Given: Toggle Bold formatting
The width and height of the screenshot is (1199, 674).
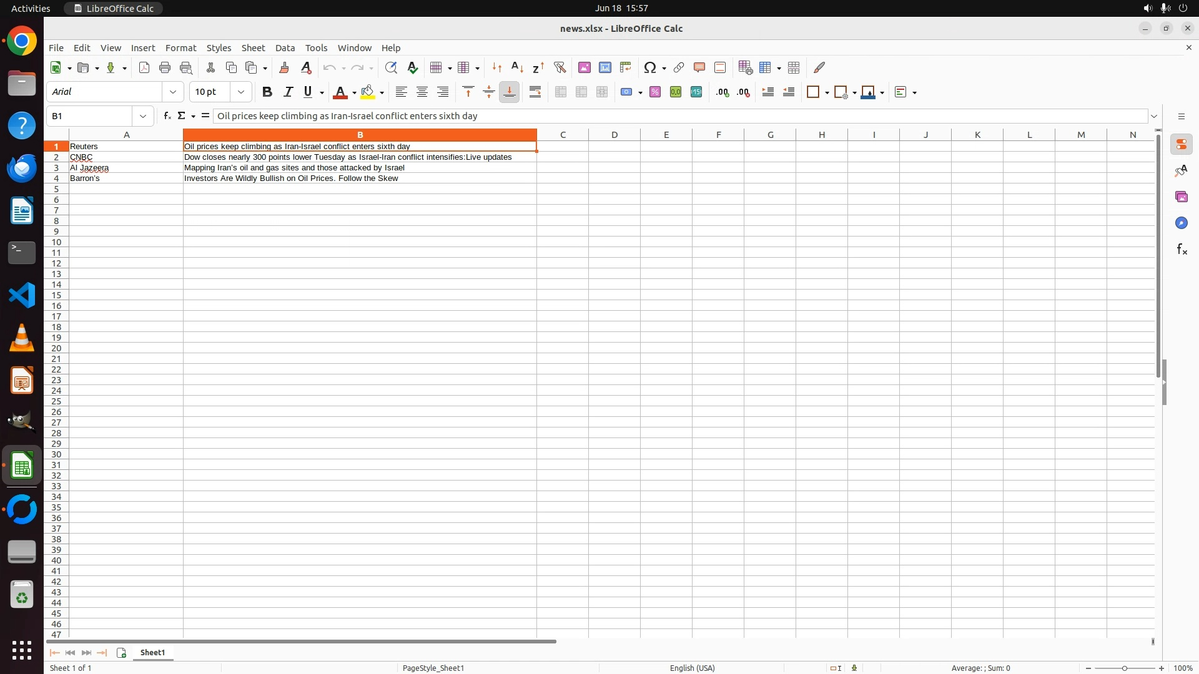Looking at the screenshot, I should click(267, 92).
